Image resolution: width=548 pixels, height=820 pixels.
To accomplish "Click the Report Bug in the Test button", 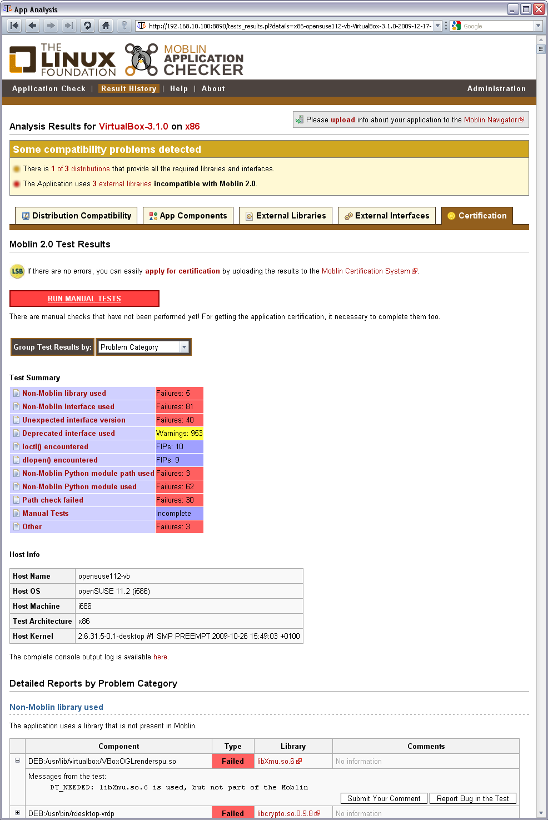I will click(x=473, y=798).
